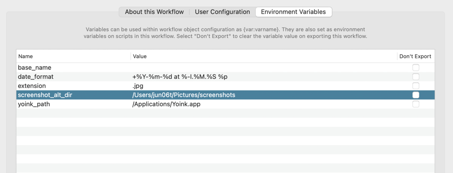Click the Don't Export column header
Viewport: 453px width, 173px height.
(x=415, y=56)
